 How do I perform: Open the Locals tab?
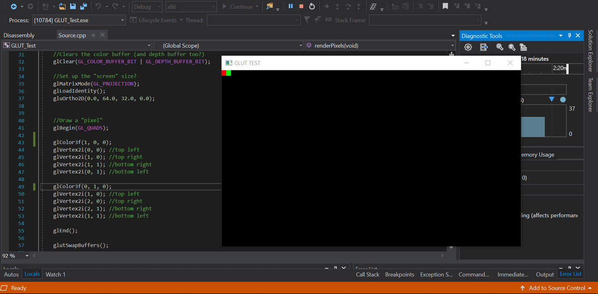pos(32,274)
